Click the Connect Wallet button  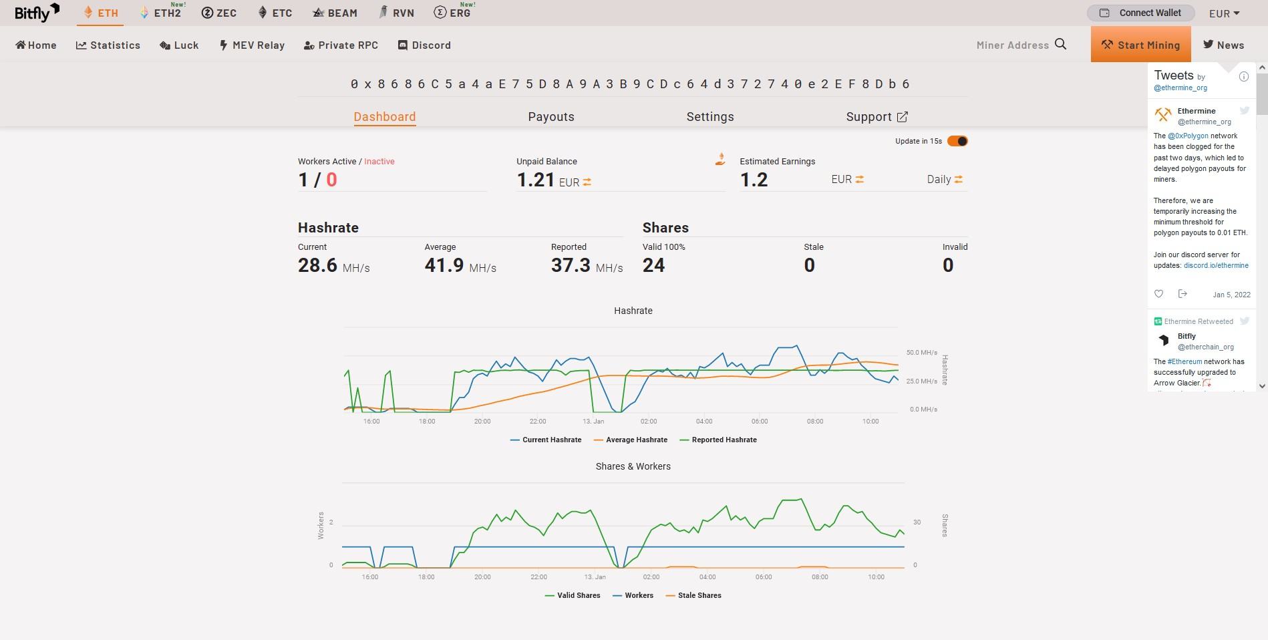point(1140,13)
